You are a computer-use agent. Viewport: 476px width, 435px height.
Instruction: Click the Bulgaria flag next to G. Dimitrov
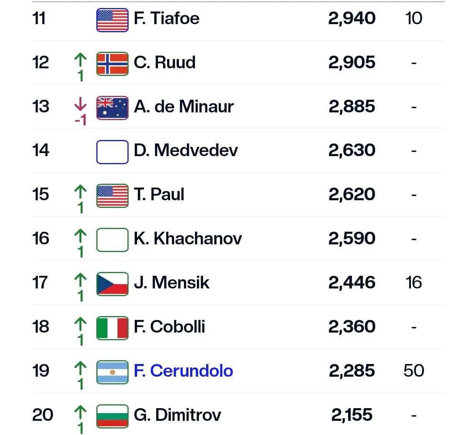(x=112, y=417)
